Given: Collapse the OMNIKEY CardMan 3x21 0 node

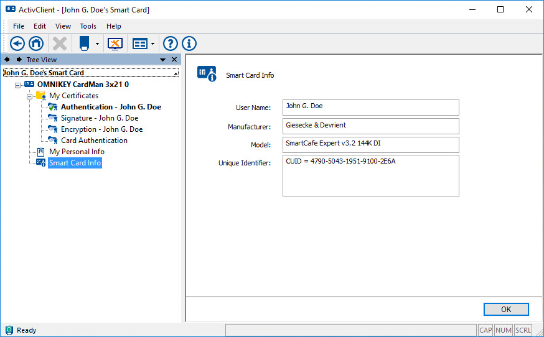Looking at the screenshot, I should [18, 85].
